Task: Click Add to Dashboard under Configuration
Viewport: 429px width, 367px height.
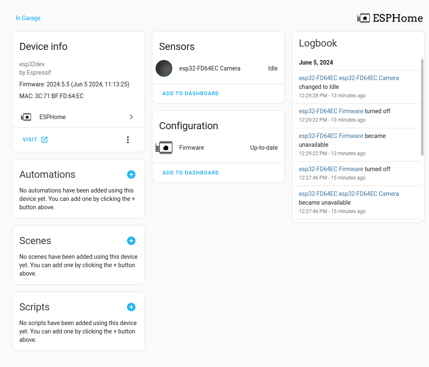Action: tap(190, 173)
